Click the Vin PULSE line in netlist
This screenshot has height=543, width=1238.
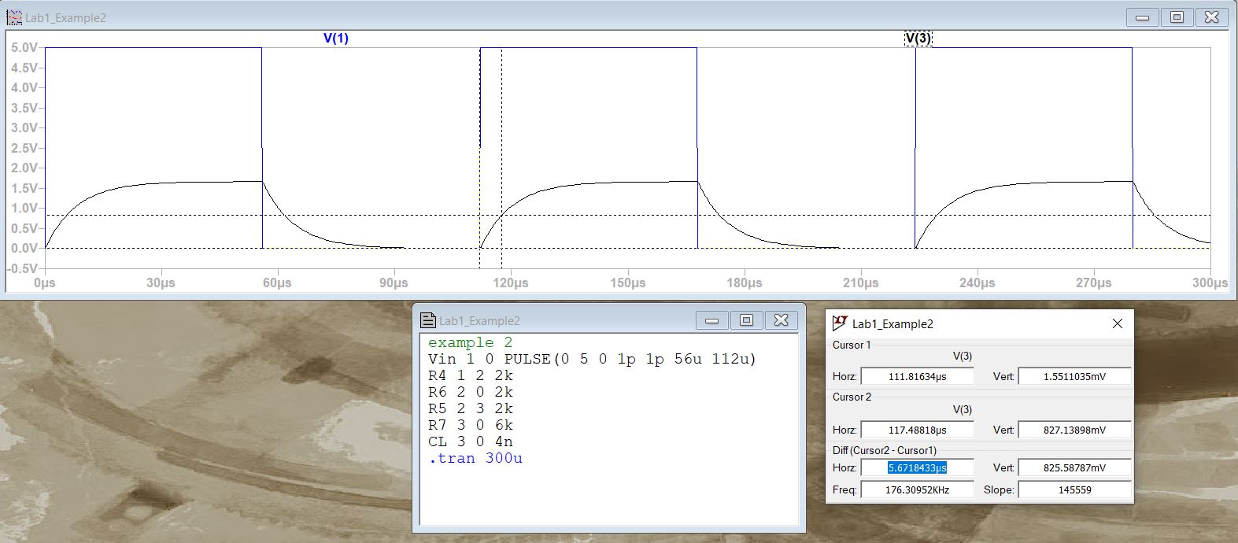(x=592, y=359)
